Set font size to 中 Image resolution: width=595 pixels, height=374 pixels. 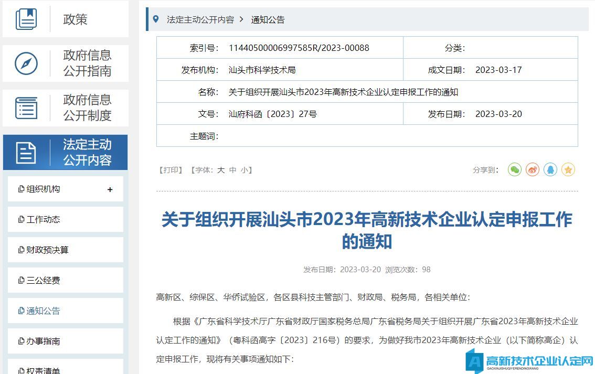point(232,170)
